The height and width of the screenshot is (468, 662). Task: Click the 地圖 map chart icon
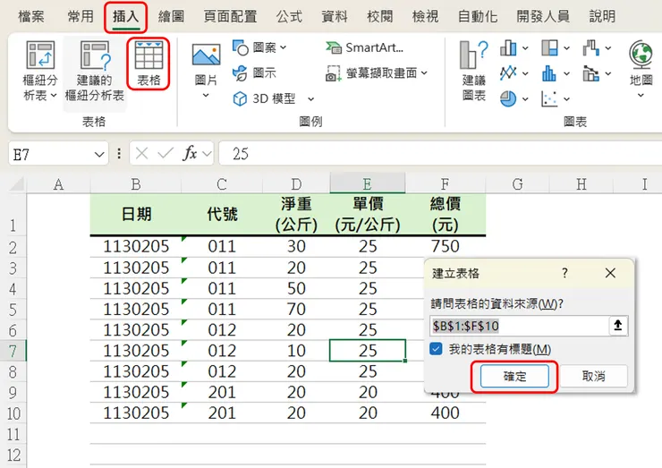point(641,55)
